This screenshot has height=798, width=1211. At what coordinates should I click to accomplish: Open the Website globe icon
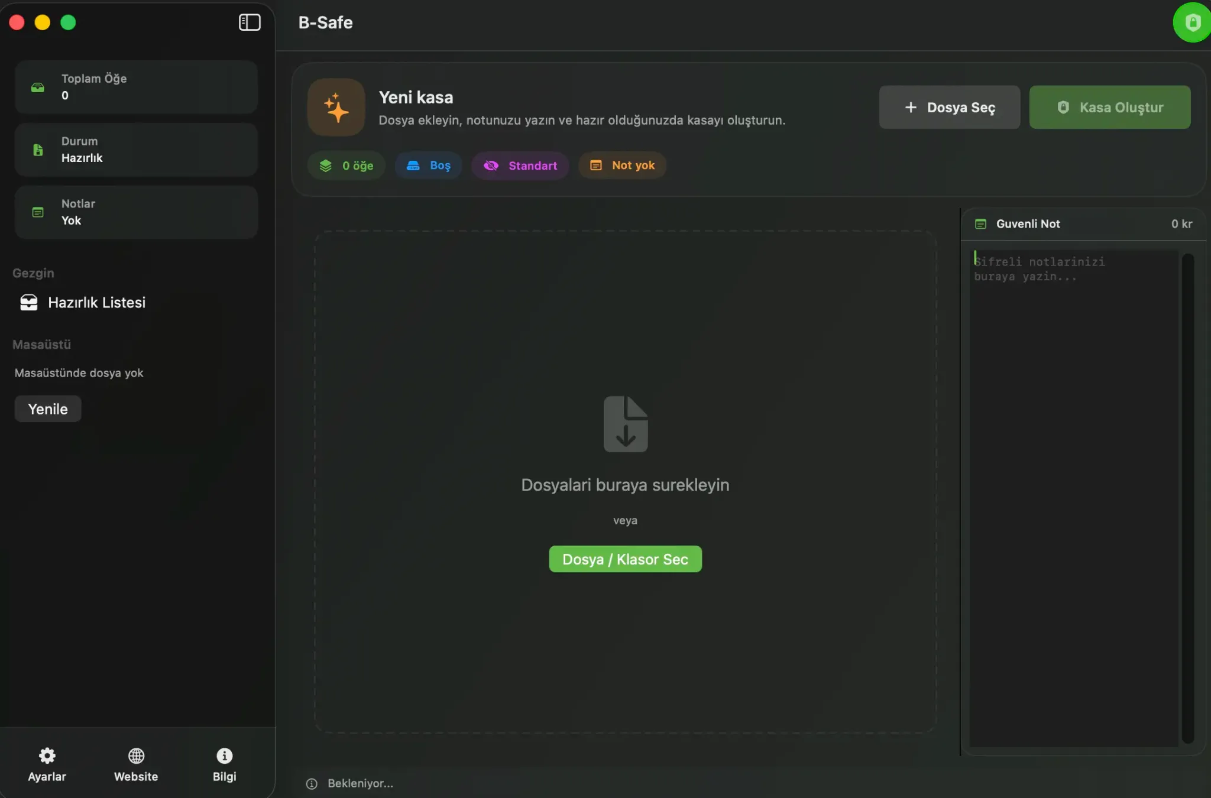pos(136,756)
